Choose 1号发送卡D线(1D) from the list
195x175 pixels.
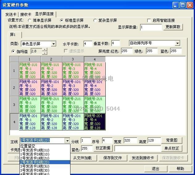pos(35,154)
